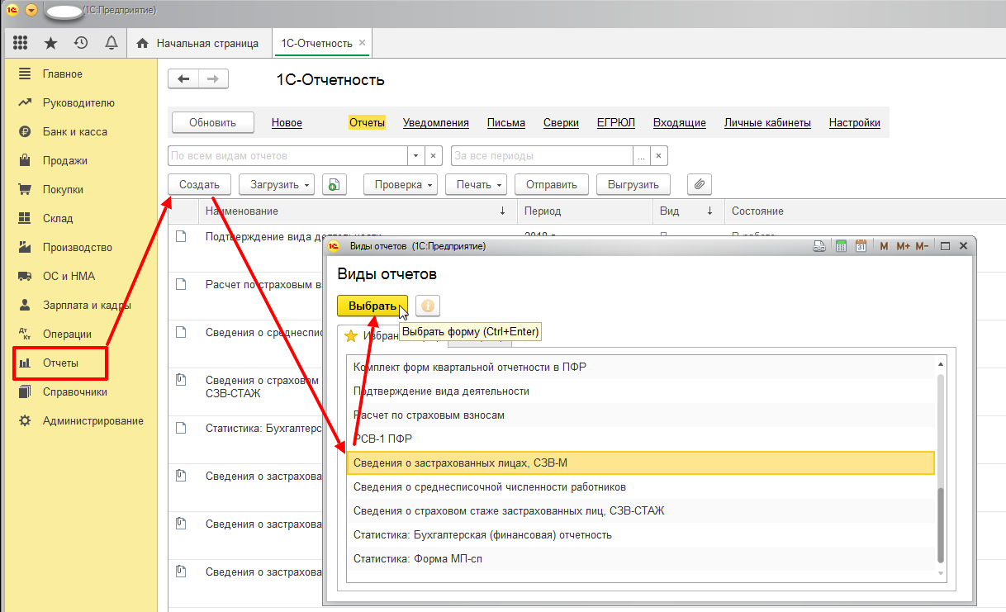Open the calendar icon in dialog title bar

click(x=860, y=246)
